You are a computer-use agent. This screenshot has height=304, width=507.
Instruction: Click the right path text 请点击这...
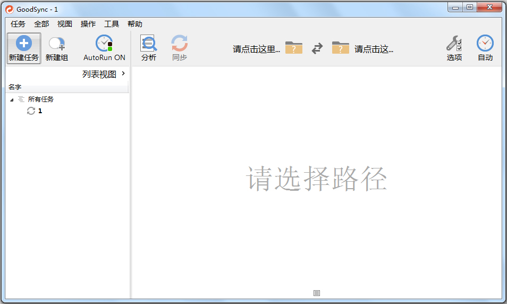tap(374, 49)
